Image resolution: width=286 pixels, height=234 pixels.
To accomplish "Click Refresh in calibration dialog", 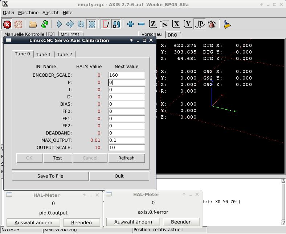I will [126, 158].
